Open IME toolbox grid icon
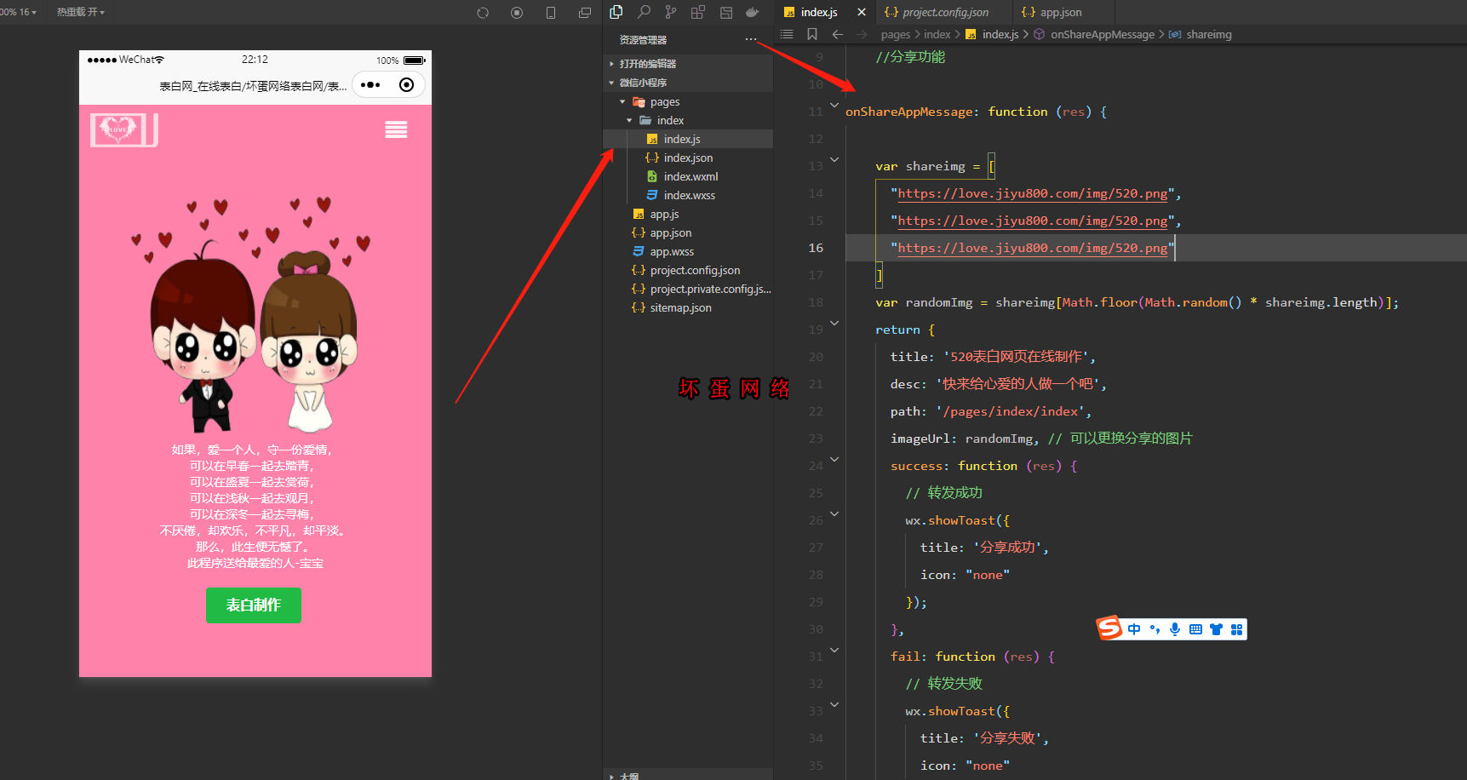 [x=1237, y=629]
